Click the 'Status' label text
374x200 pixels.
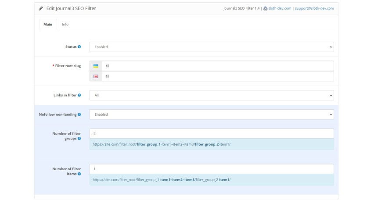click(71, 47)
